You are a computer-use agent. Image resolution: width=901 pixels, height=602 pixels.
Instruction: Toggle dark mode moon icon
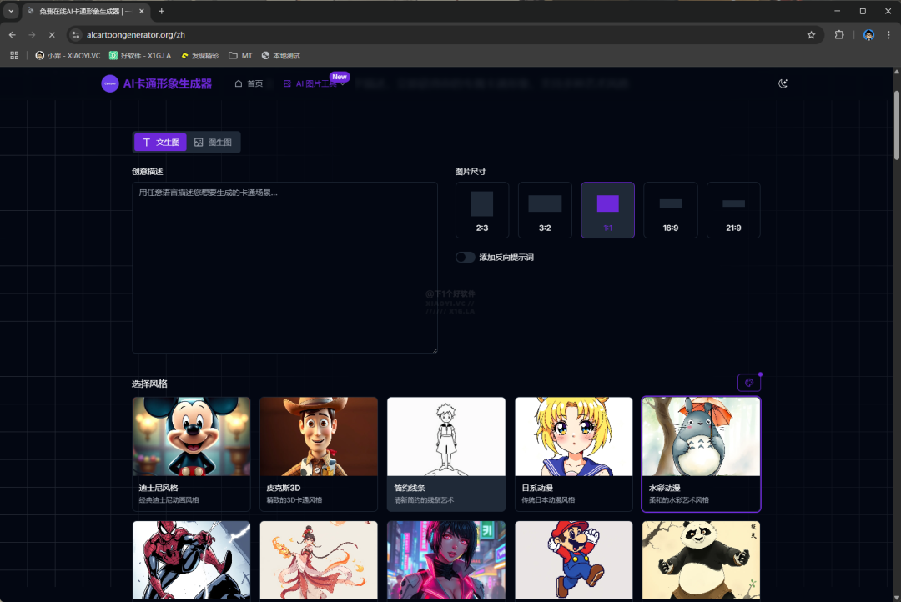(783, 83)
